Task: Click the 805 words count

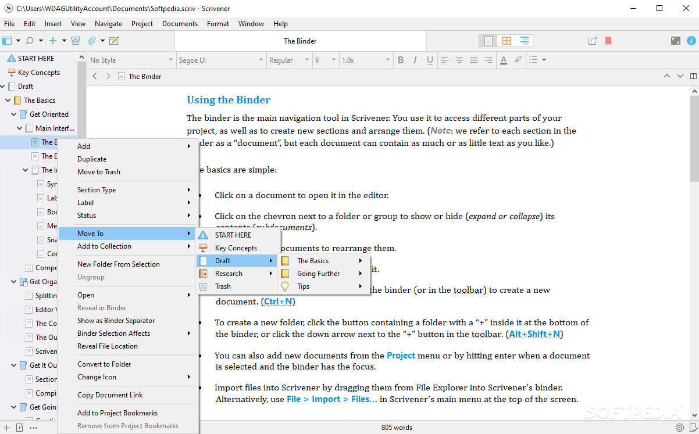Action: click(x=397, y=428)
